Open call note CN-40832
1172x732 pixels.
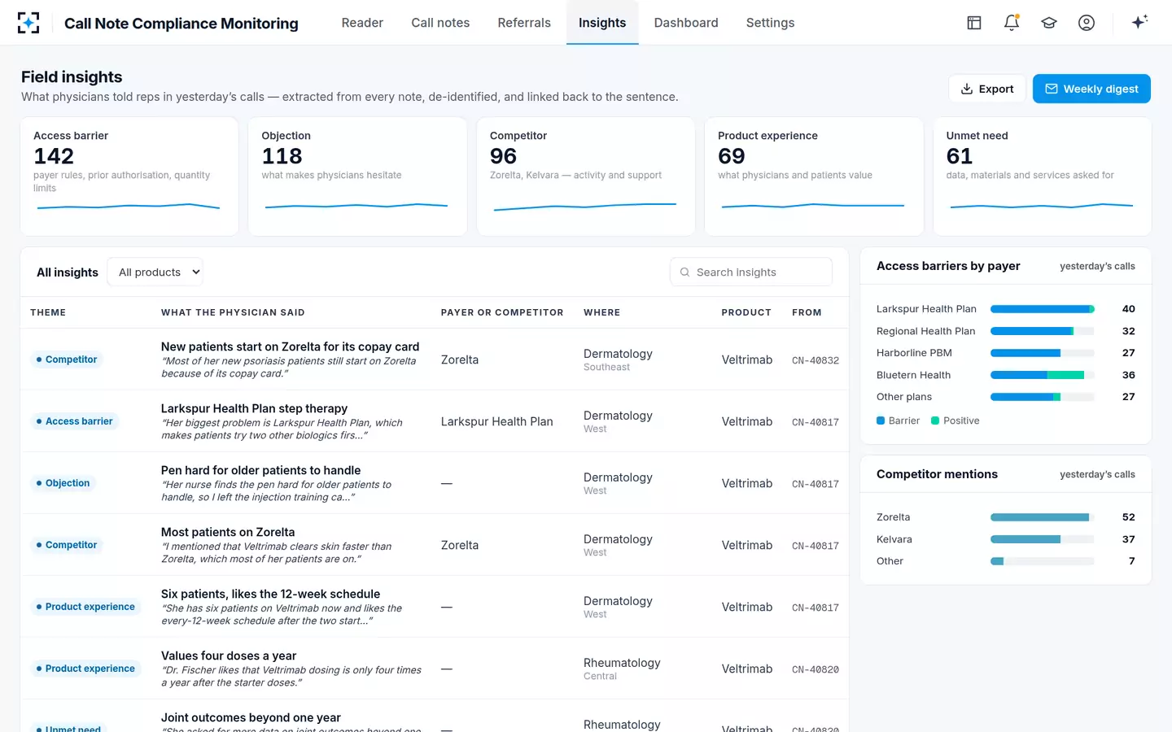point(816,360)
